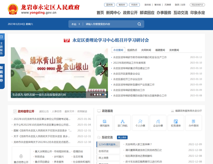Click the 省政府 button

pyautogui.click(x=122, y=5)
